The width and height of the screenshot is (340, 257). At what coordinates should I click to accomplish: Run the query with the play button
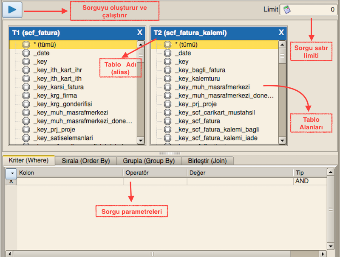coord(12,10)
